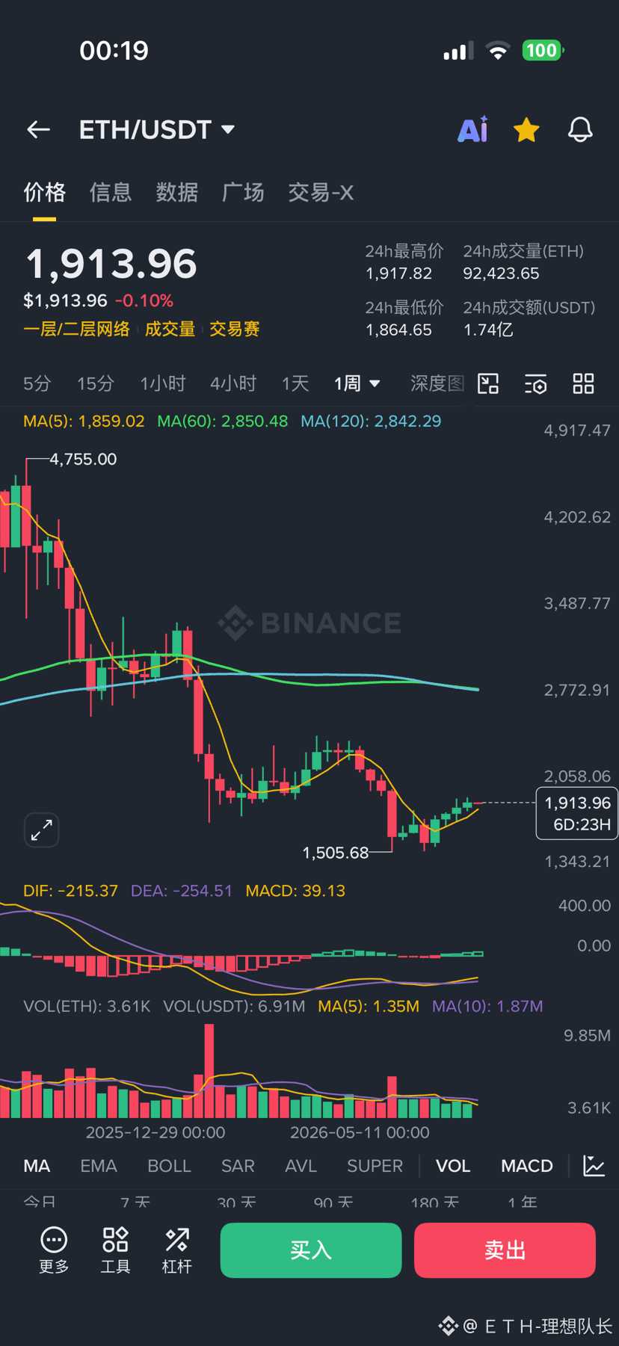The width and height of the screenshot is (619, 1346).
Task: Switch to the 交易-X tab
Action: [321, 193]
